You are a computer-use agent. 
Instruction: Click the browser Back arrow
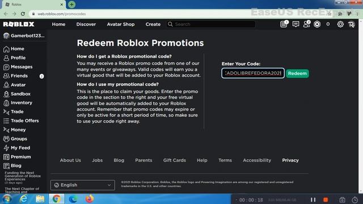[x=6, y=14]
